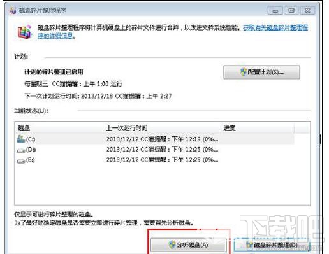Image resolution: width=329 pixels, height=254 pixels.
Task: Click the defragmenter program icon beside the description
Action: coord(25,32)
